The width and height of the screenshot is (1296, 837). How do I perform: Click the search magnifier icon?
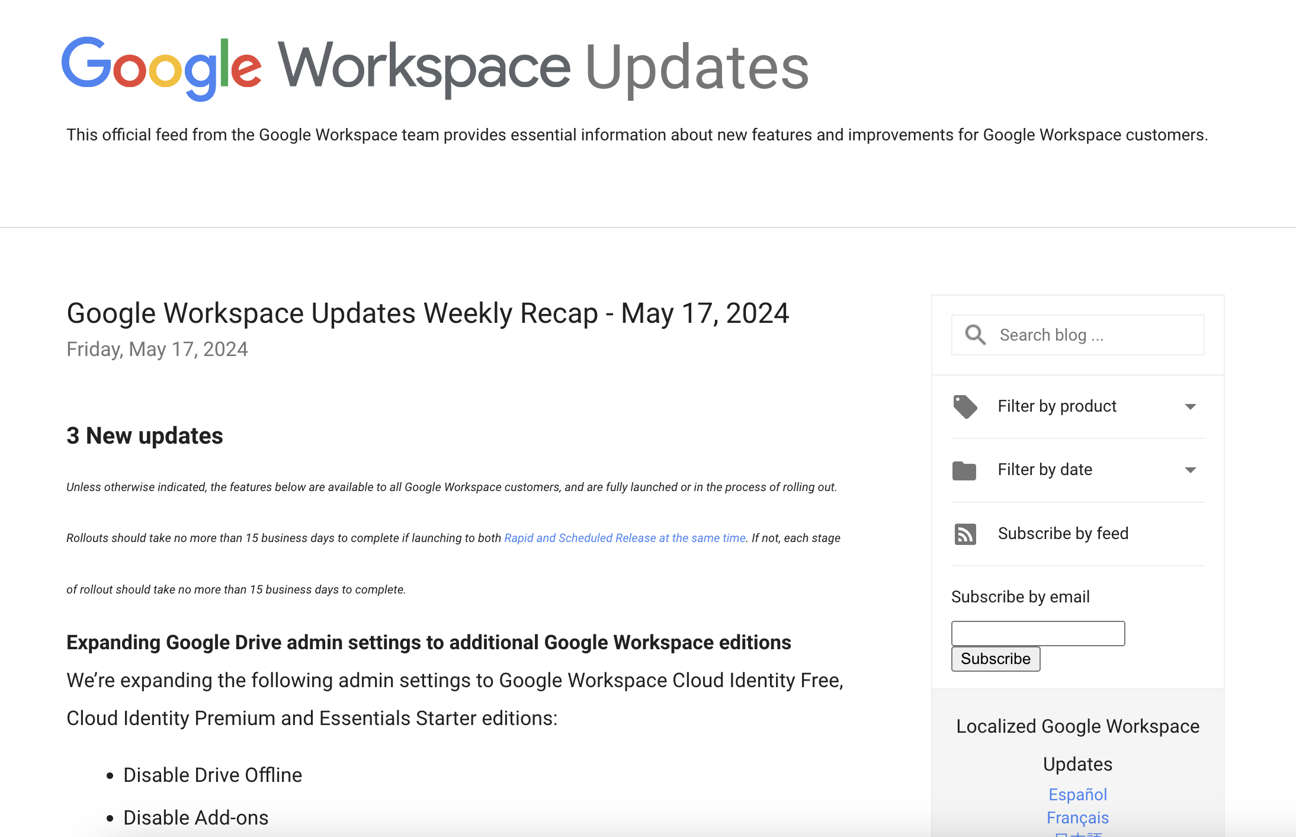(975, 335)
